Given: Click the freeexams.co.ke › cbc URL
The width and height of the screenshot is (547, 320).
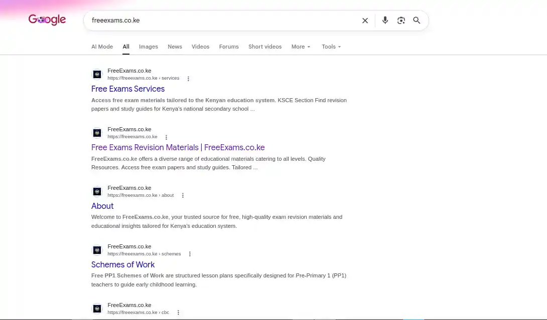Looking at the screenshot, I should point(138,312).
